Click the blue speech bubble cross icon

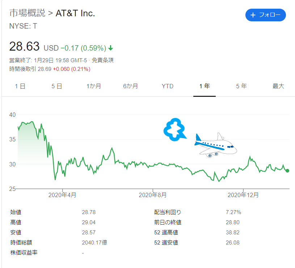coord(175,129)
